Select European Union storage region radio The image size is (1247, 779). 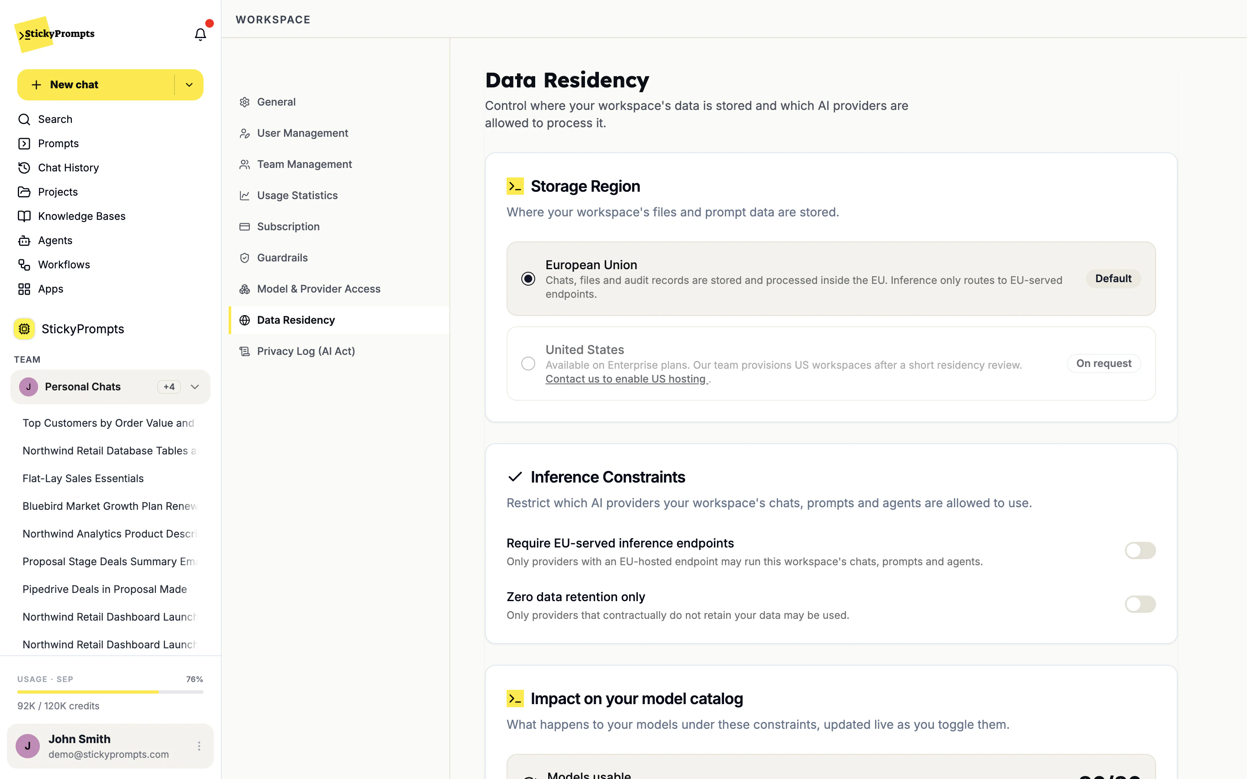tap(528, 279)
